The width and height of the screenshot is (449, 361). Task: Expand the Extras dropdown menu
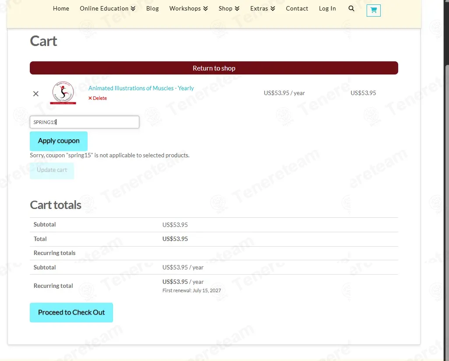262,9
